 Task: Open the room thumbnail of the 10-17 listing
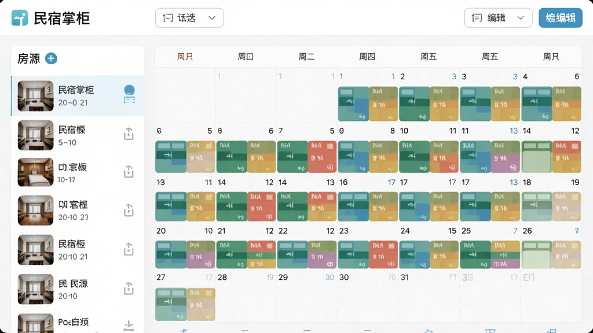coord(35,172)
